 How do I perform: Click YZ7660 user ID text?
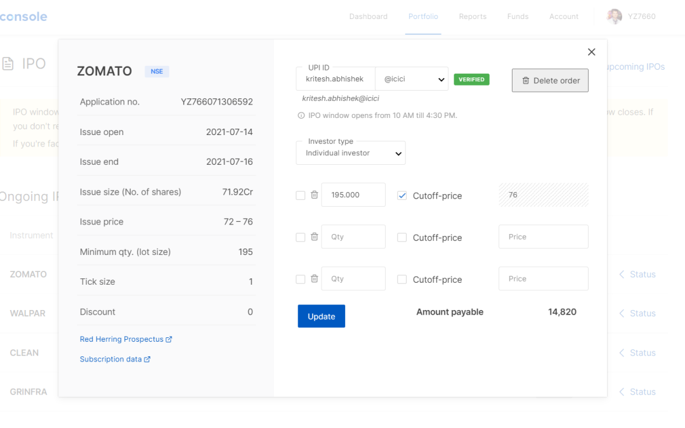[x=642, y=16]
